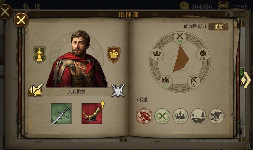Click the crown stat showing 15
This screenshot has height=150, width=253.
(157, 55)
